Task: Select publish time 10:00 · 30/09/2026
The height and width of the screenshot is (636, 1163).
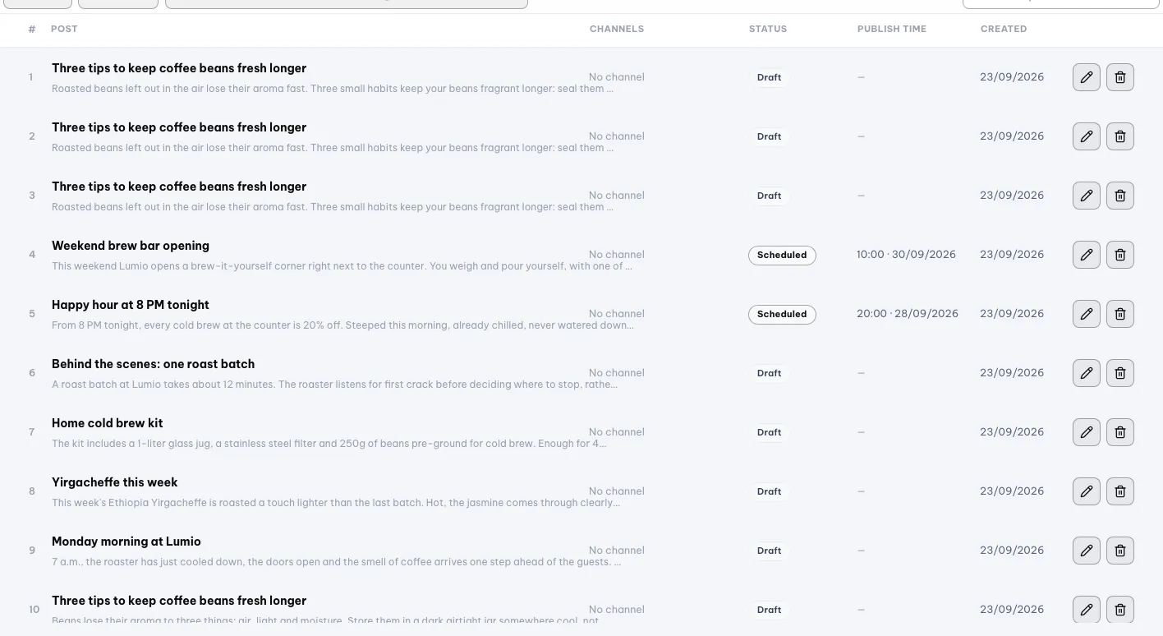Action: tap(906, 255)
